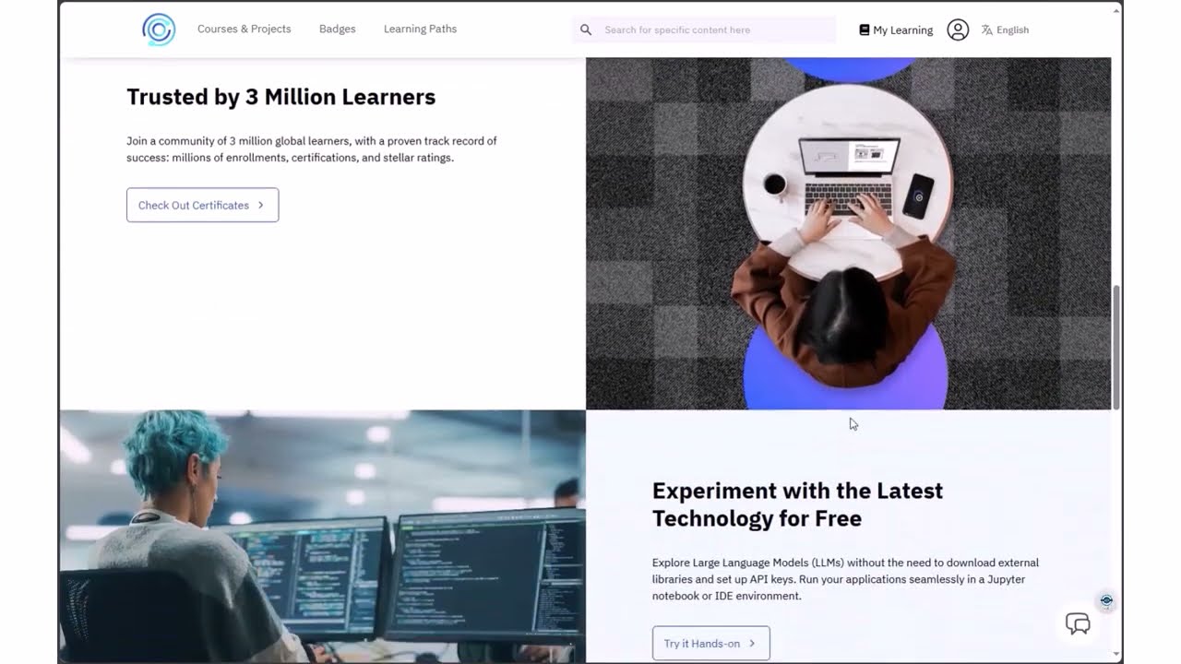The image size is (1181, 664).
Task: Focus the search for specific content field
Action: 704,30
